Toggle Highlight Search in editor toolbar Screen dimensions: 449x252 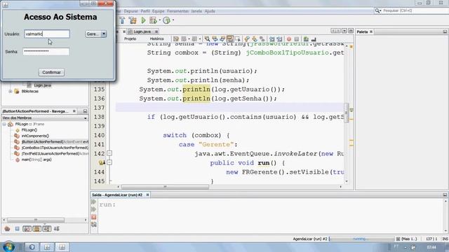tap(230, 39)
